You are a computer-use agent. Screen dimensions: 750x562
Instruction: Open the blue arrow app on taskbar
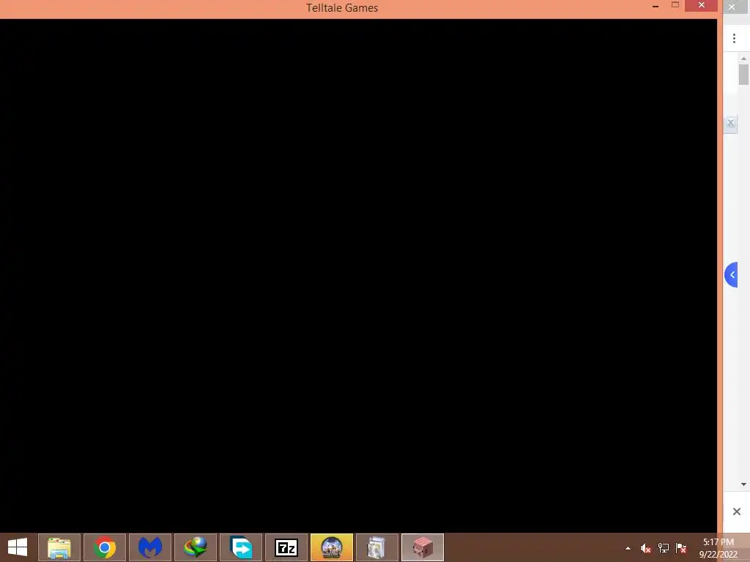click(241, 547)
